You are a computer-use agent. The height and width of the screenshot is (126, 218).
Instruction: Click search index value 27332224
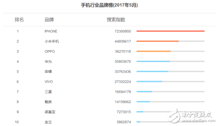[x=123, y=82]
